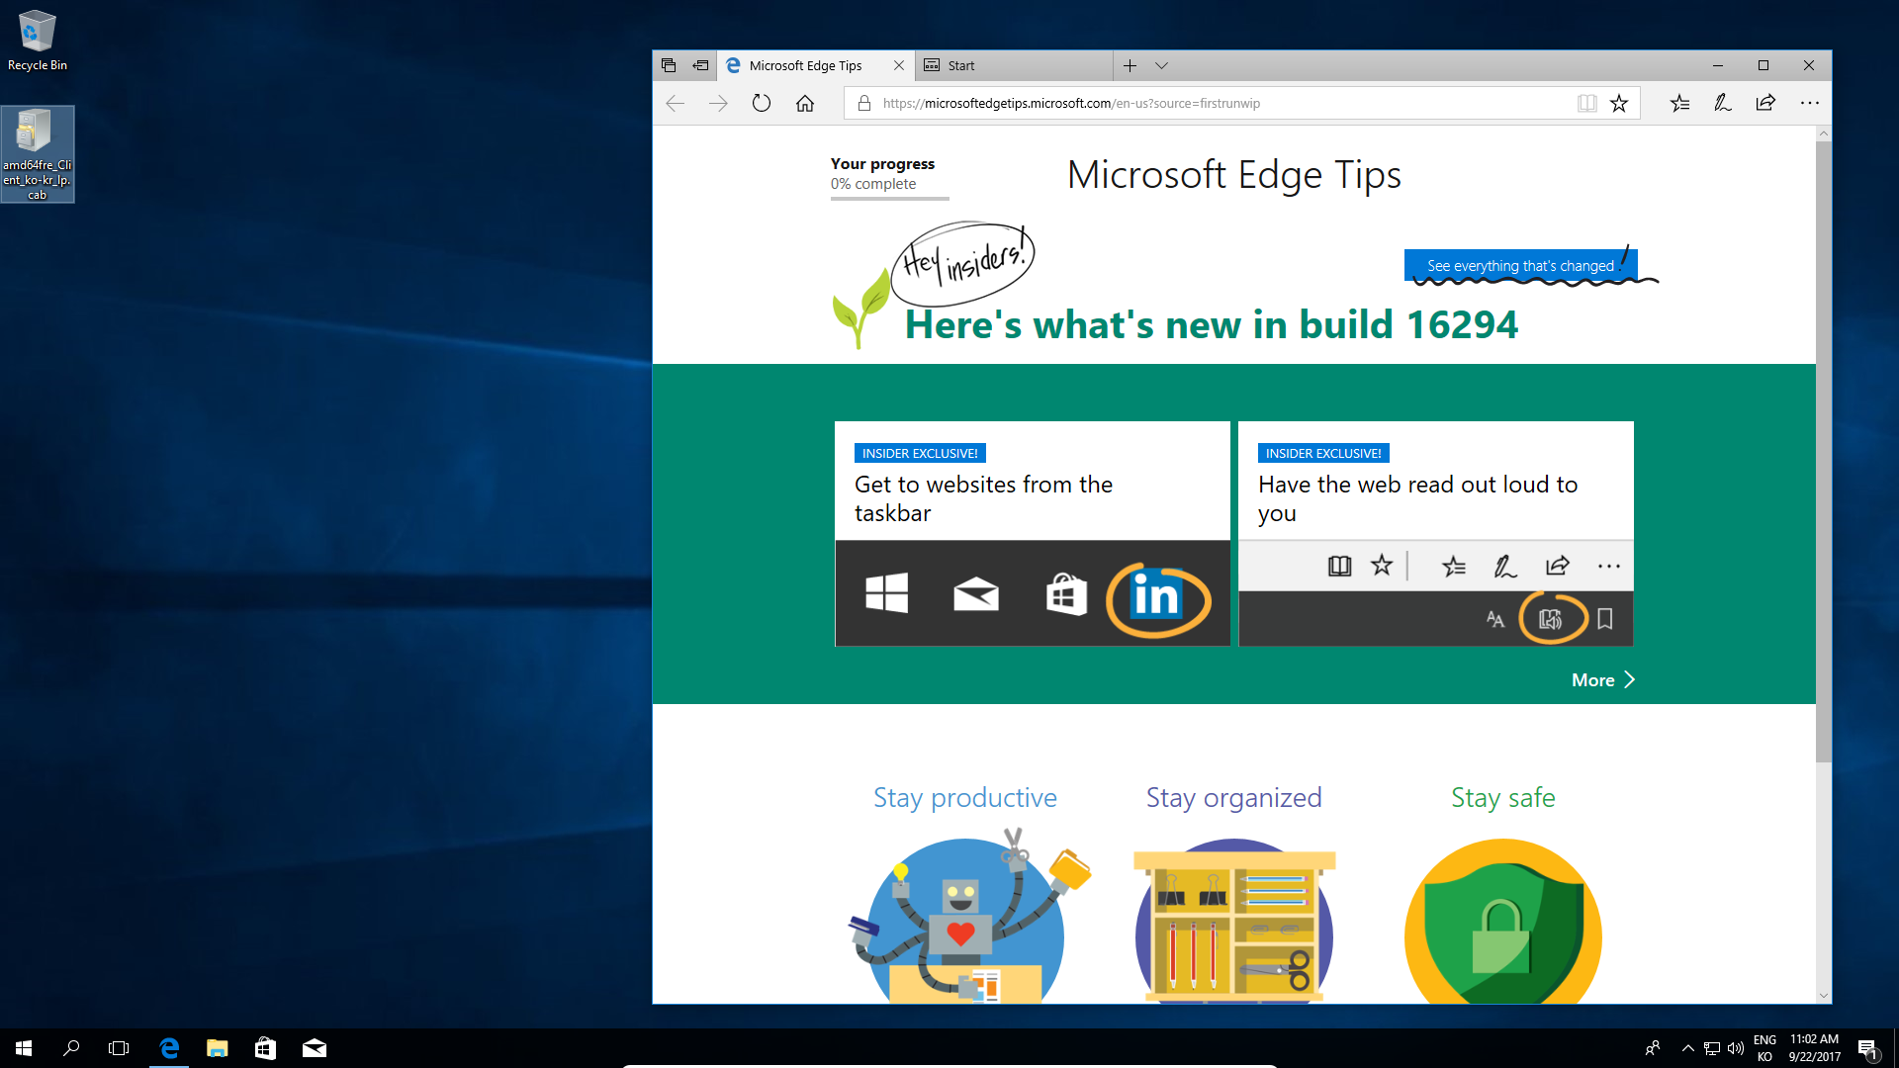The height and width of the screenshot is (1068, 1899).
Task: Open Task View on the taskbar
Action: (119, 1048)
